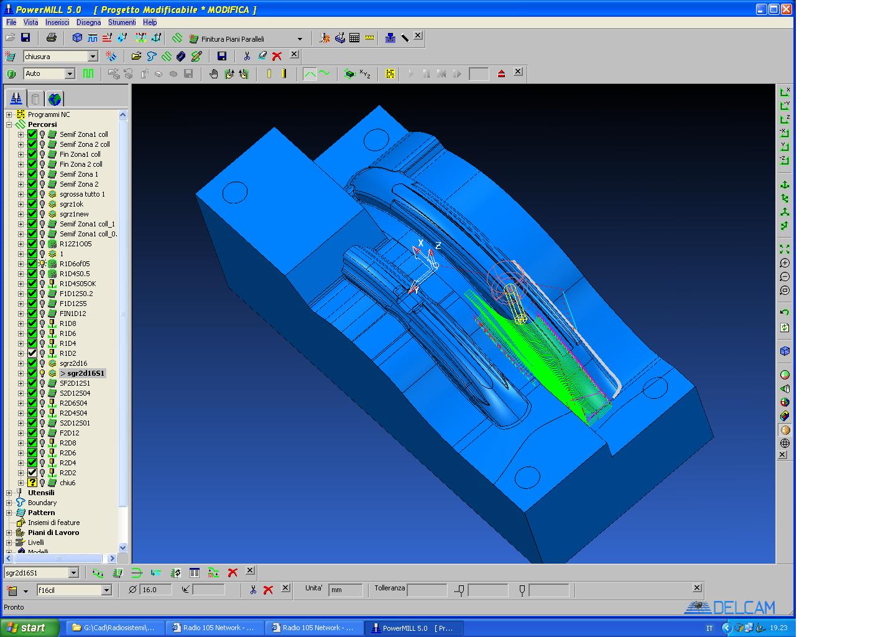Open the Strumenti menu

(x=121, y=22)
